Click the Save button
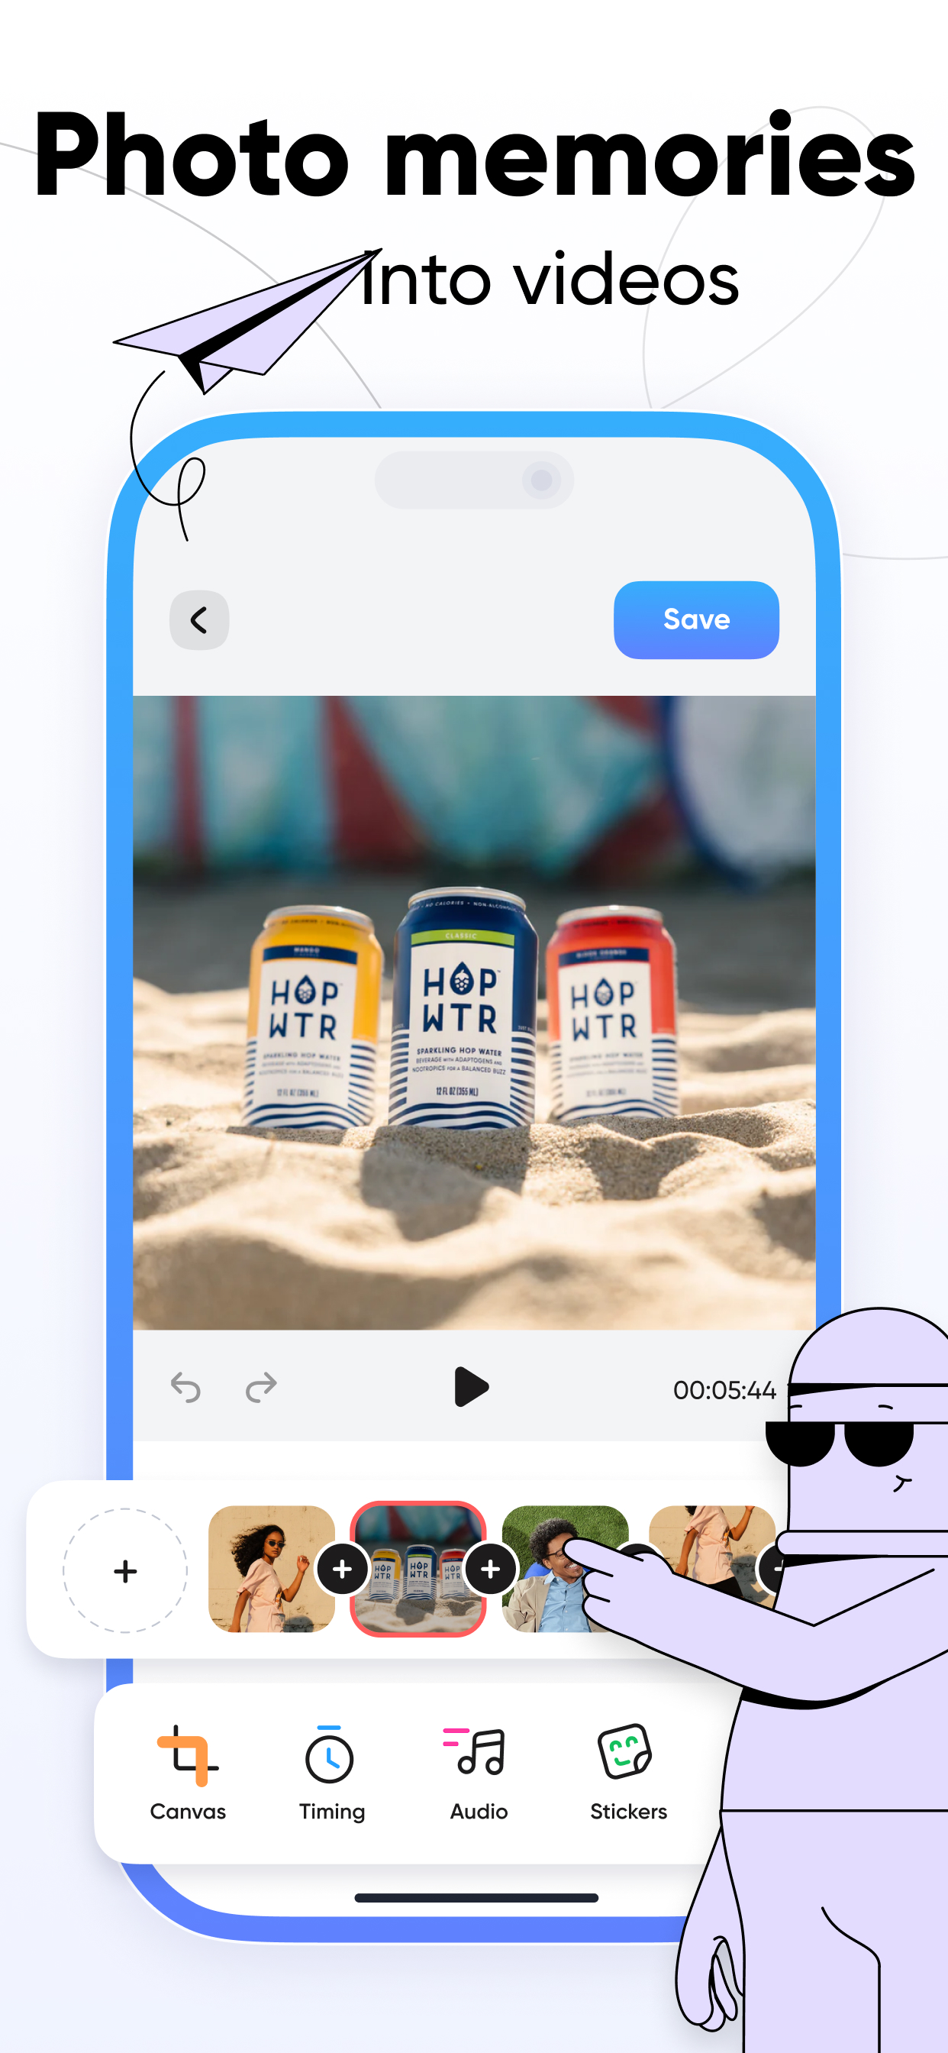Viewport: 948px width, 2053px height. tap(696, 620)
